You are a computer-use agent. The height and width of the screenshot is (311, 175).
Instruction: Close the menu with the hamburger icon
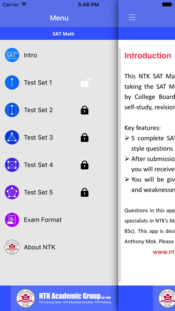(x=132, y=17)
